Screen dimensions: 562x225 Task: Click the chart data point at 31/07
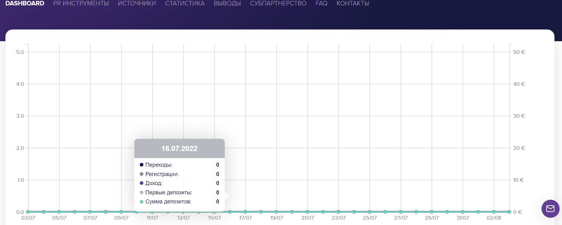(x=463, y=212)
